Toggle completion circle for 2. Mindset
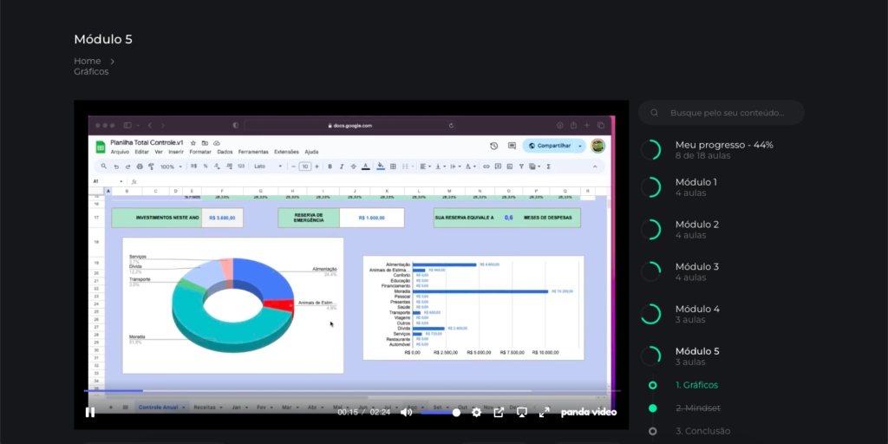Screen dimensions: 888x444 652,408
